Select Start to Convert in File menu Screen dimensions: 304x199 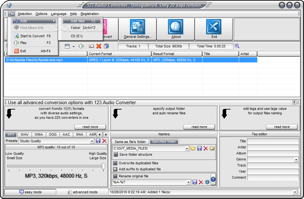[35, 36]
